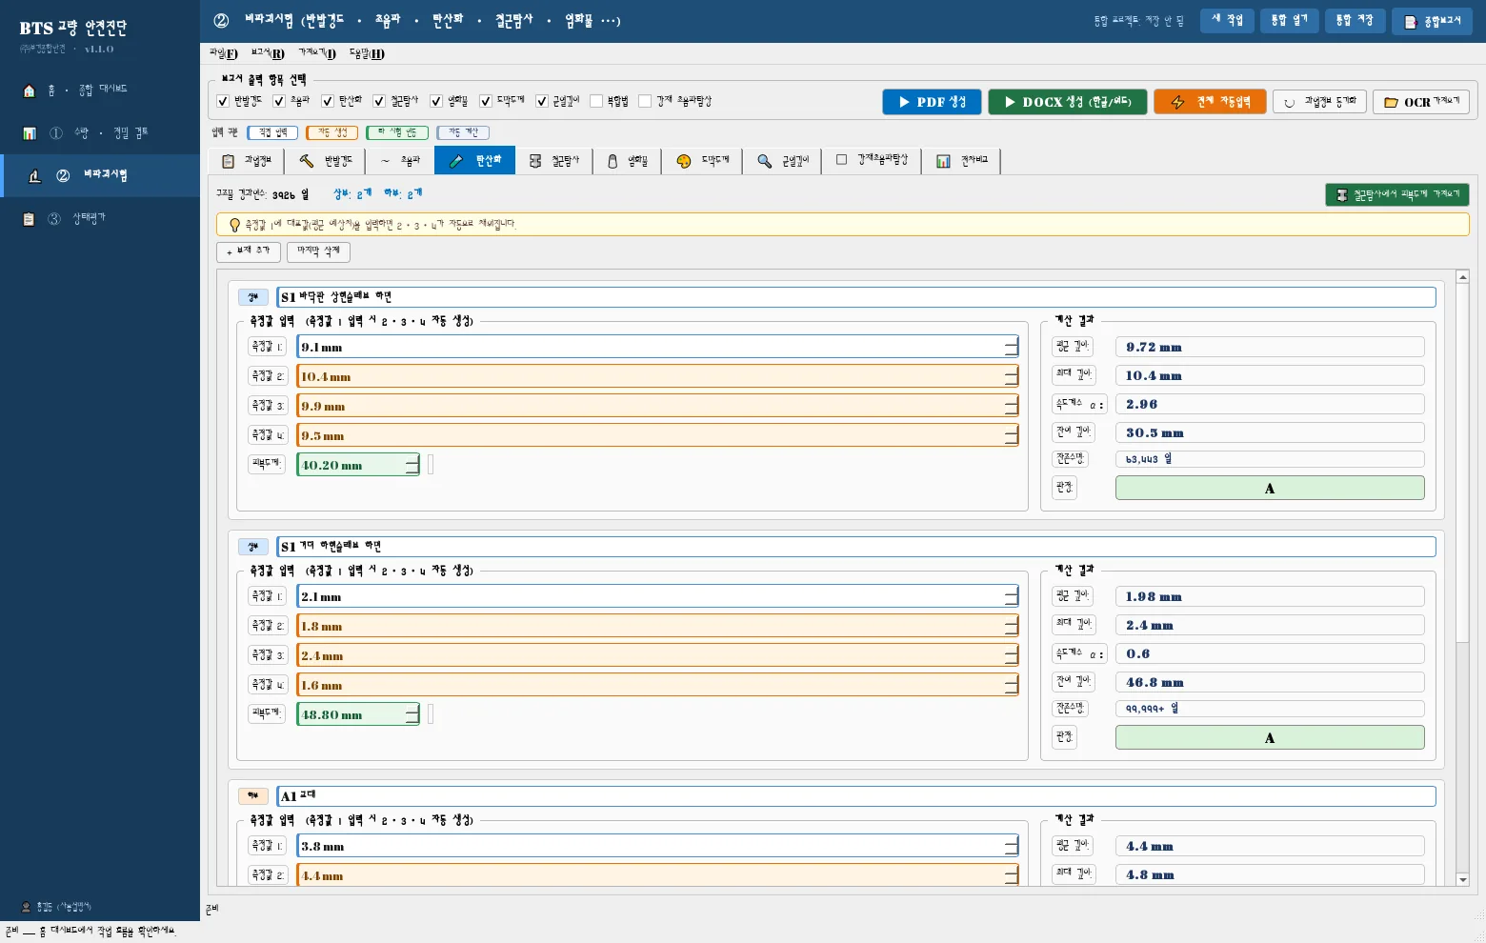
Task: Click the 부재 추가 button
Action: pos(249,251)
